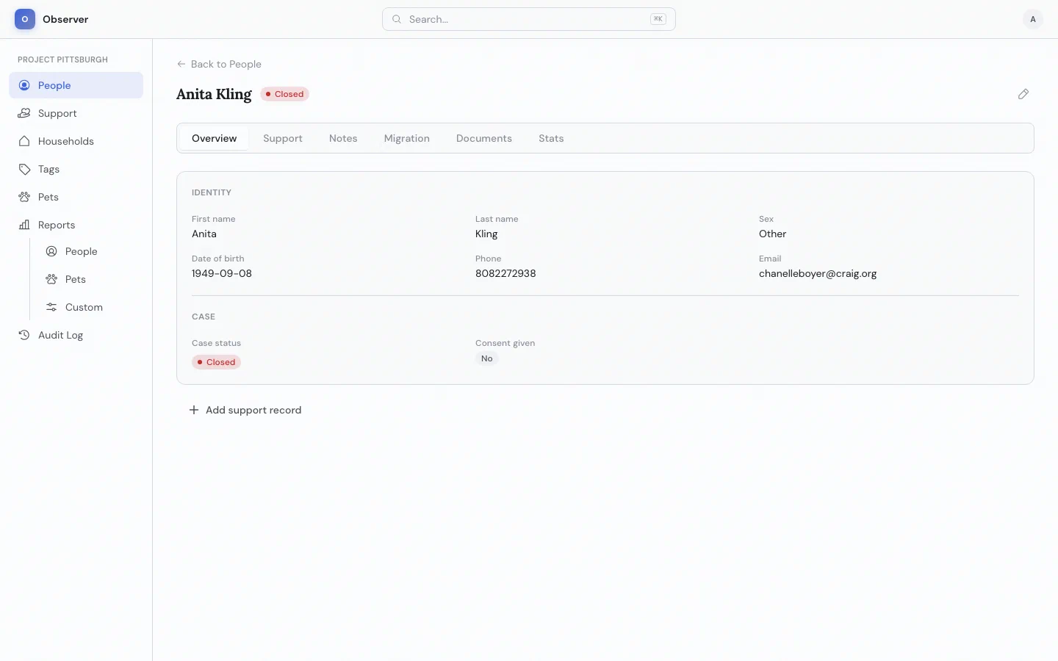Open the Documents tab
The width and height of the screenshot is (1058, 661).
[484, 138]
